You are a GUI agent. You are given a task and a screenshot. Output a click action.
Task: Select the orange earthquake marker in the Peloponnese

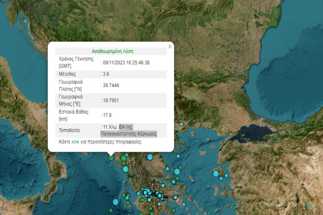(159, 207)
